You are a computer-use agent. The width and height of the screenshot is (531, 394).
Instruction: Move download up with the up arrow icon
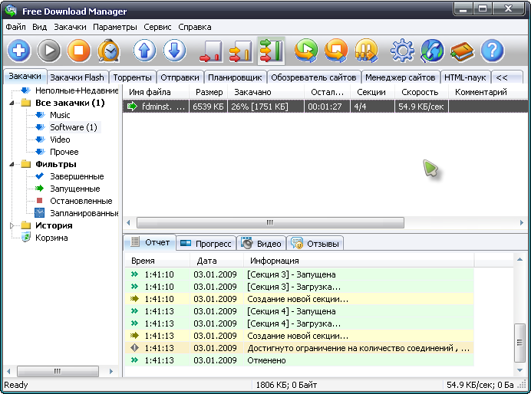point(144,51)
